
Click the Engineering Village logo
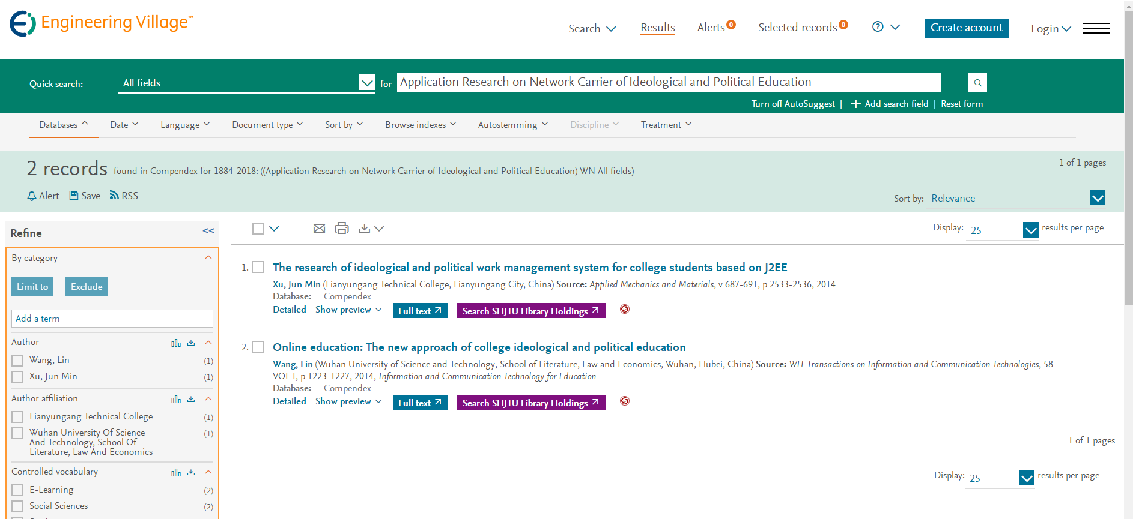point(102,23)
